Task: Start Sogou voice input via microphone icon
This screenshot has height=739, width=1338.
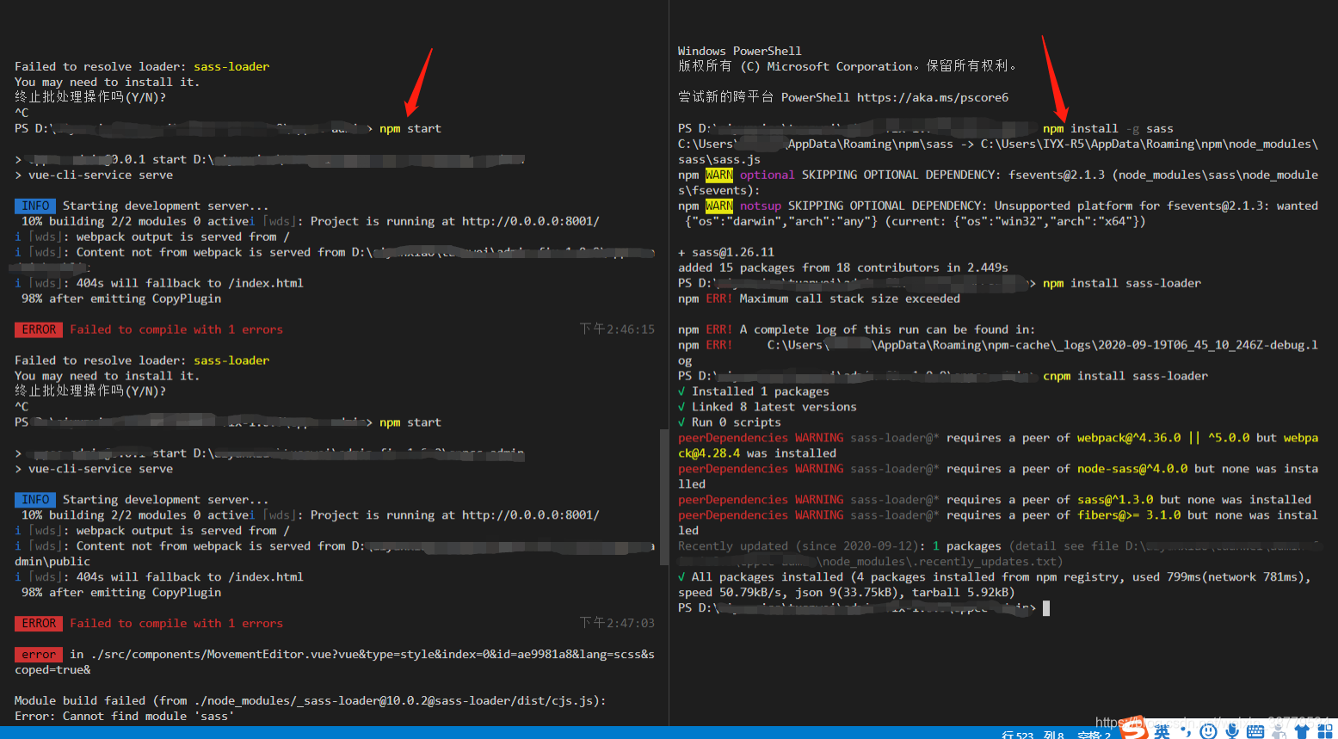Action: tap(1232, 732)
